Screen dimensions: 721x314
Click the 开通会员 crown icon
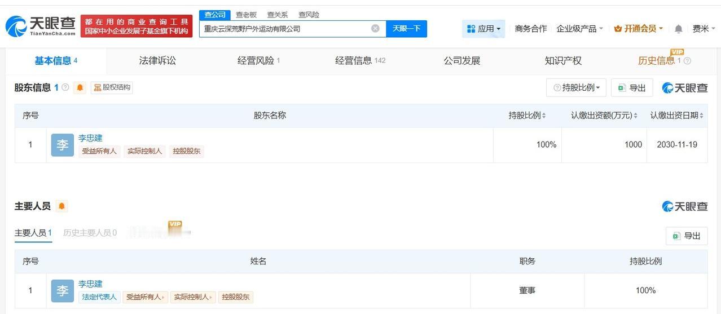[x=618, y=28]
